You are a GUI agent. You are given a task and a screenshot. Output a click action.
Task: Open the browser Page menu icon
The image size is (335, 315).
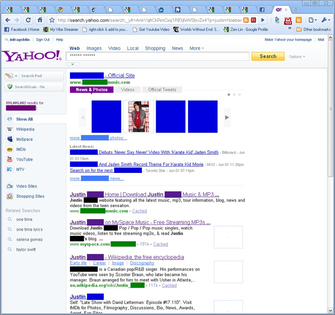coord(313,20)
